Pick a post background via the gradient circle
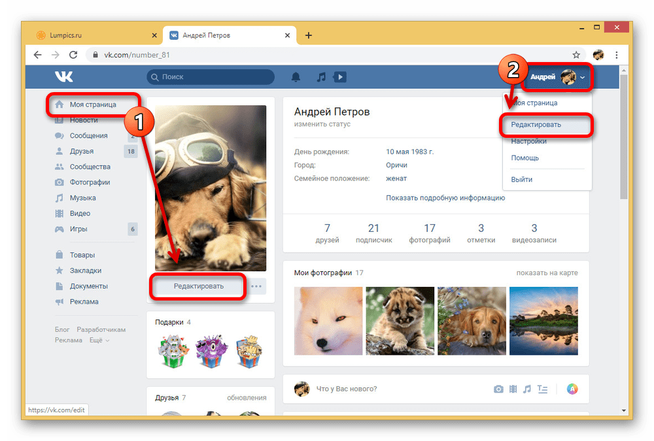The image size is (654, 441). (x=573, y=389)
